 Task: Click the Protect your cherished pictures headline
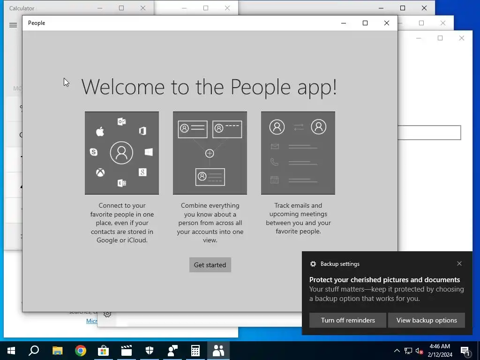tap(384, 280)
